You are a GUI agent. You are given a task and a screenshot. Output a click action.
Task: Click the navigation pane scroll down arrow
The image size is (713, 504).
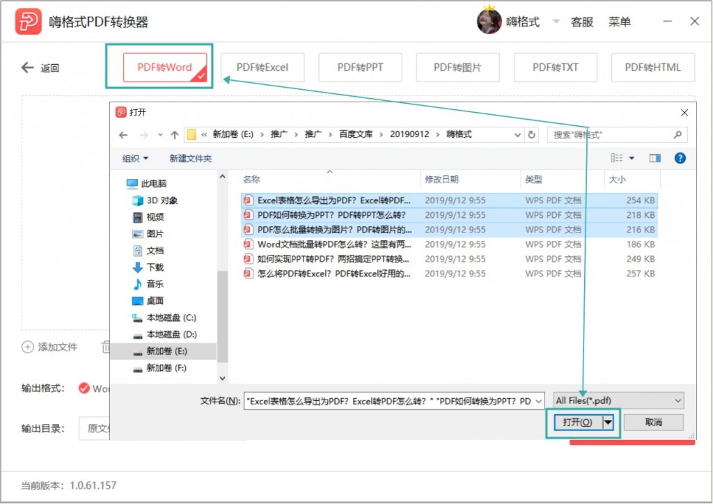[x=222, y=378]
